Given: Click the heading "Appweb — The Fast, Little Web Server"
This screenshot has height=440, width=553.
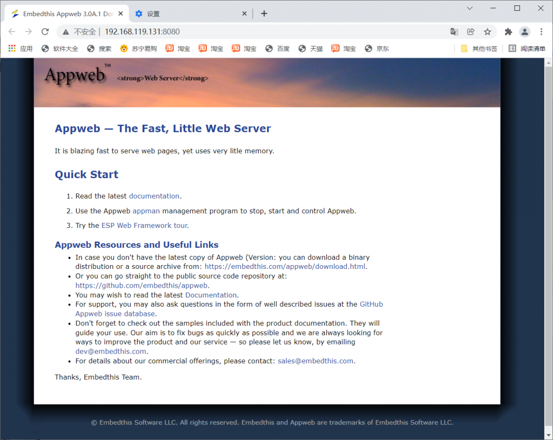Looking at the screenshot, I should [x=163, y=128].
